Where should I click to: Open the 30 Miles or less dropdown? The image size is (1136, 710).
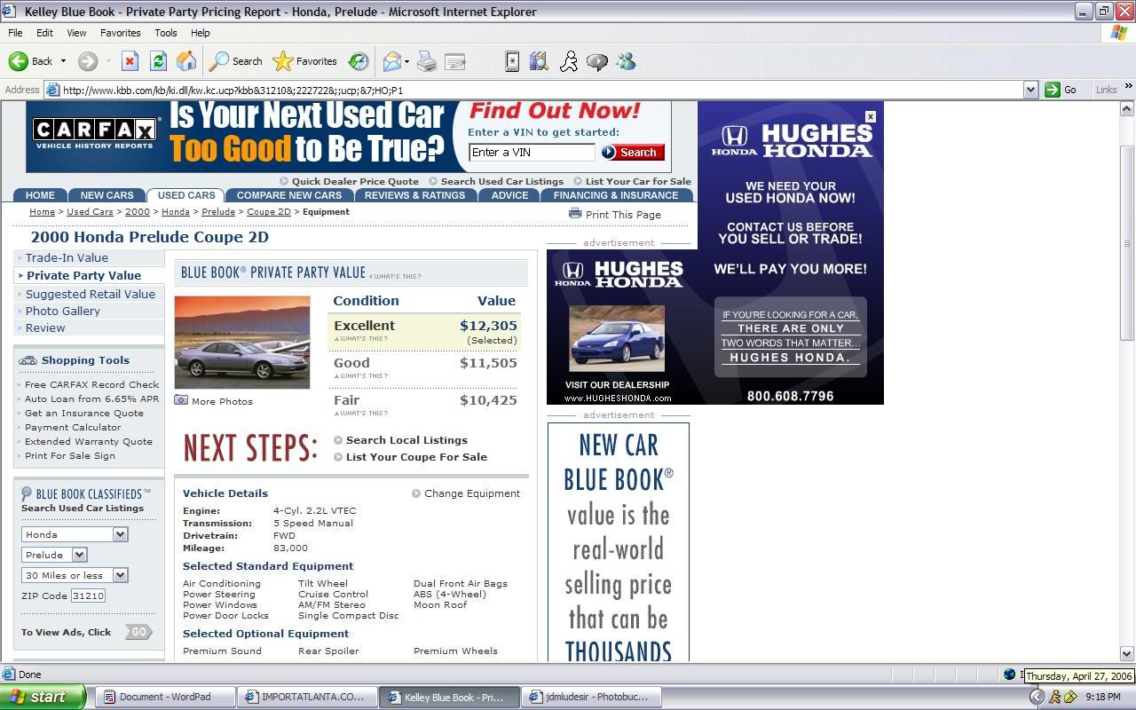120,575
